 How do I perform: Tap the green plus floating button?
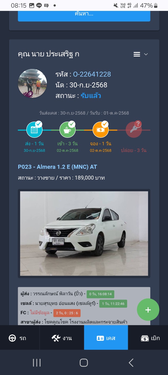148,310
